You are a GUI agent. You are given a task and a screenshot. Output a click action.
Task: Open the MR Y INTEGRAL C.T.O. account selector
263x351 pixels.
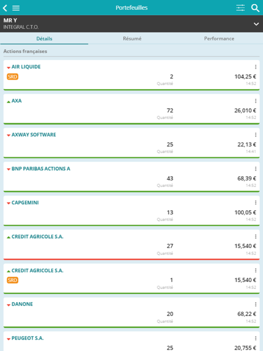pos(131,24)
